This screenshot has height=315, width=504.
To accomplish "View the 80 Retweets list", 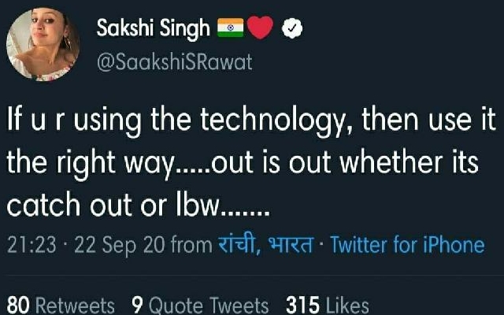I will point(61,306).
